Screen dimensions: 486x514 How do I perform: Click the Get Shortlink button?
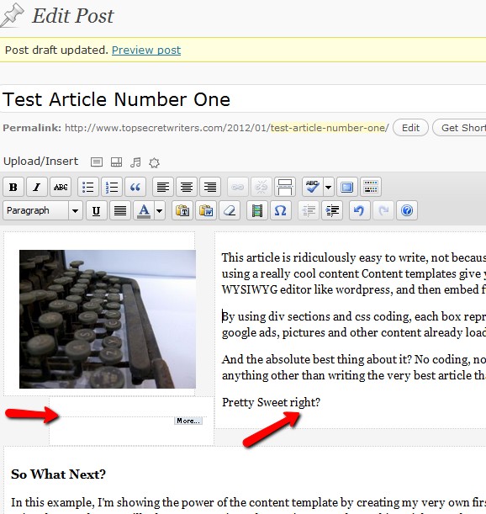point(459,128)
